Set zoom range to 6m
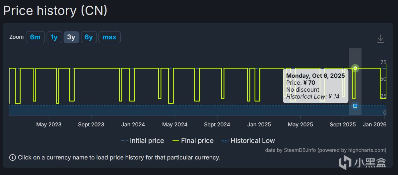Screen dimensions: 398x175 click(35, 37)
